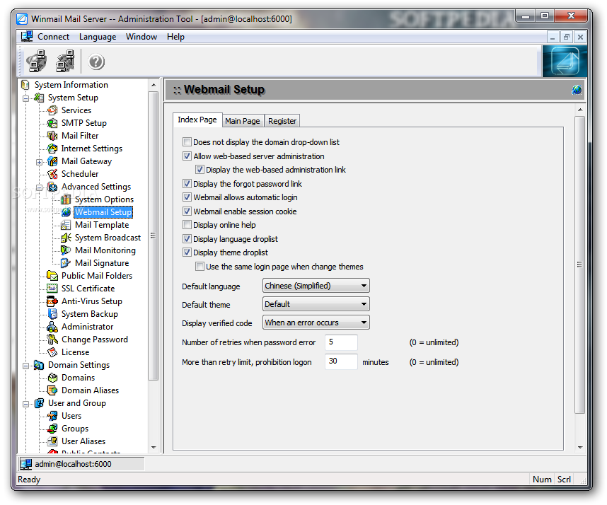Screen dimensions: 607x505
Task: Click the connect to server toolbar icon
Action: pyautogui.click(x=36, y=61)
